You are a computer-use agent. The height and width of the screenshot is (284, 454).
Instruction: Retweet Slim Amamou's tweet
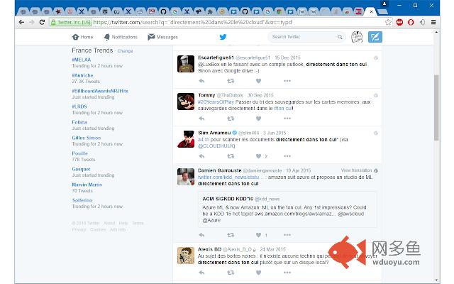(231, 156)
